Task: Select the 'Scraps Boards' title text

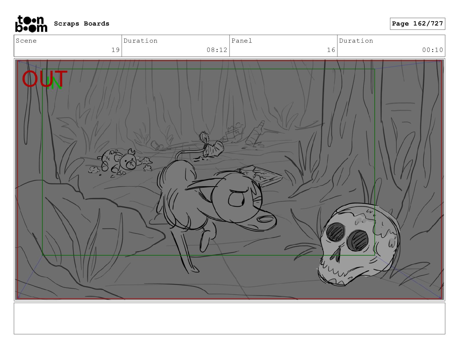Action: 82,24
